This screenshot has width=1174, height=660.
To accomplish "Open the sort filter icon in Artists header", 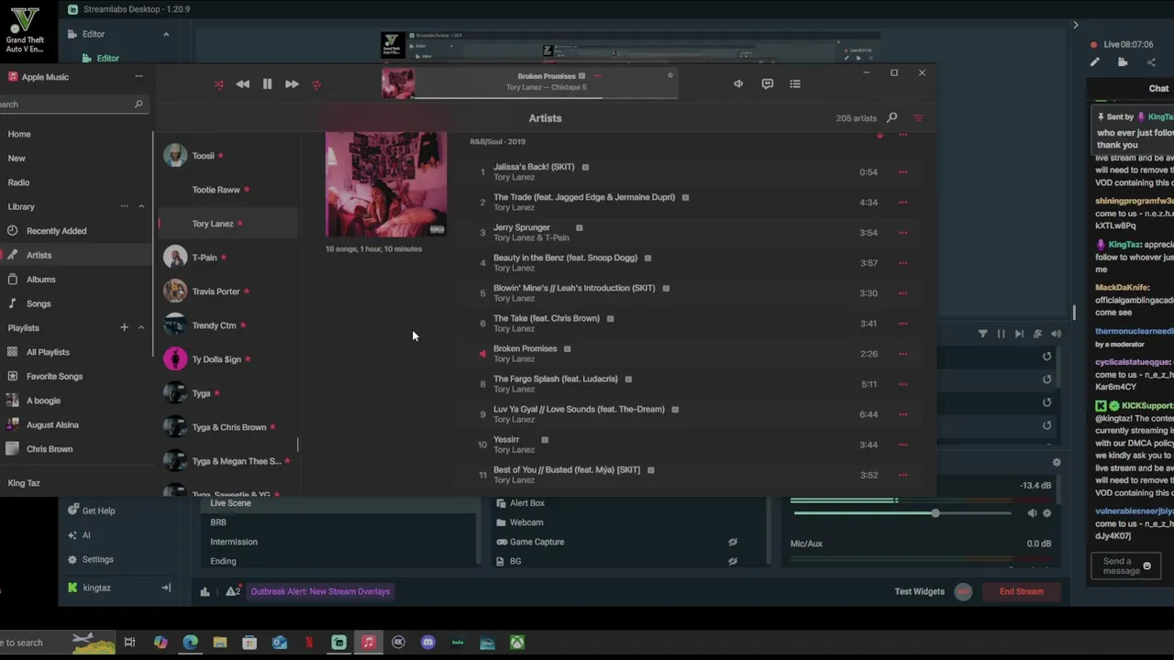I will pyautogui.click(x=918, y=118).
